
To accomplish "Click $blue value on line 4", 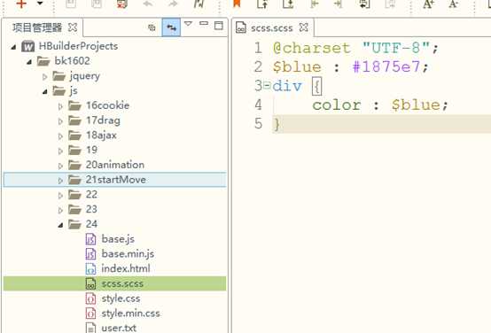I will click(416, 105).
